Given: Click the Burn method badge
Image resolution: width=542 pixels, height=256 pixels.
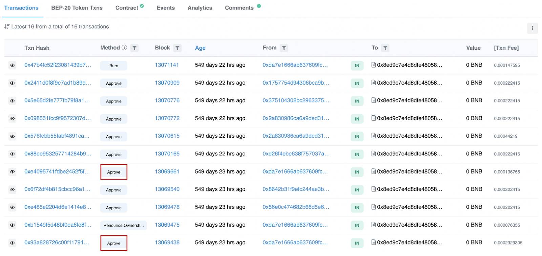Looking at the screenshot, I should (114, 66).
